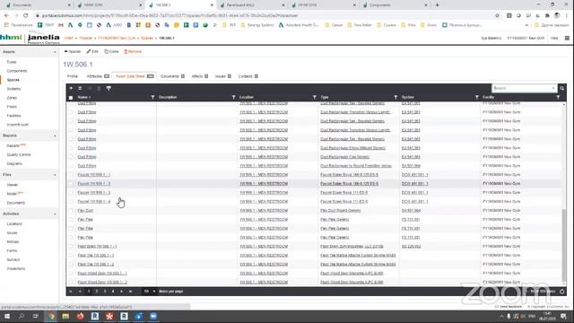Go to the last page of results
The width and height of the screenshot is (574, 323).
130,292
